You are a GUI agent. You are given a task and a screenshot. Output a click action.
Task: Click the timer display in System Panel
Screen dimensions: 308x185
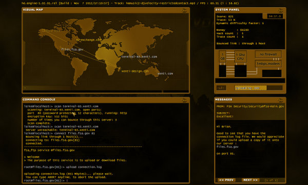[275, 16]
